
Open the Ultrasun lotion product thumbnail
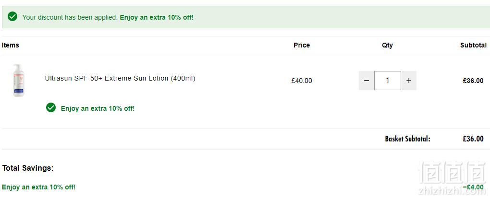[18, 81]
